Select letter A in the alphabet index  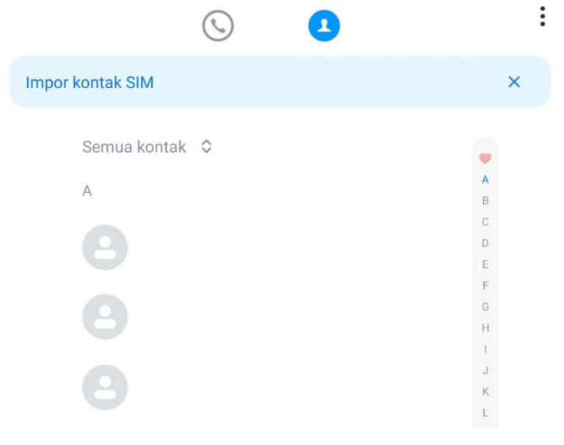(x=485, y=179)
